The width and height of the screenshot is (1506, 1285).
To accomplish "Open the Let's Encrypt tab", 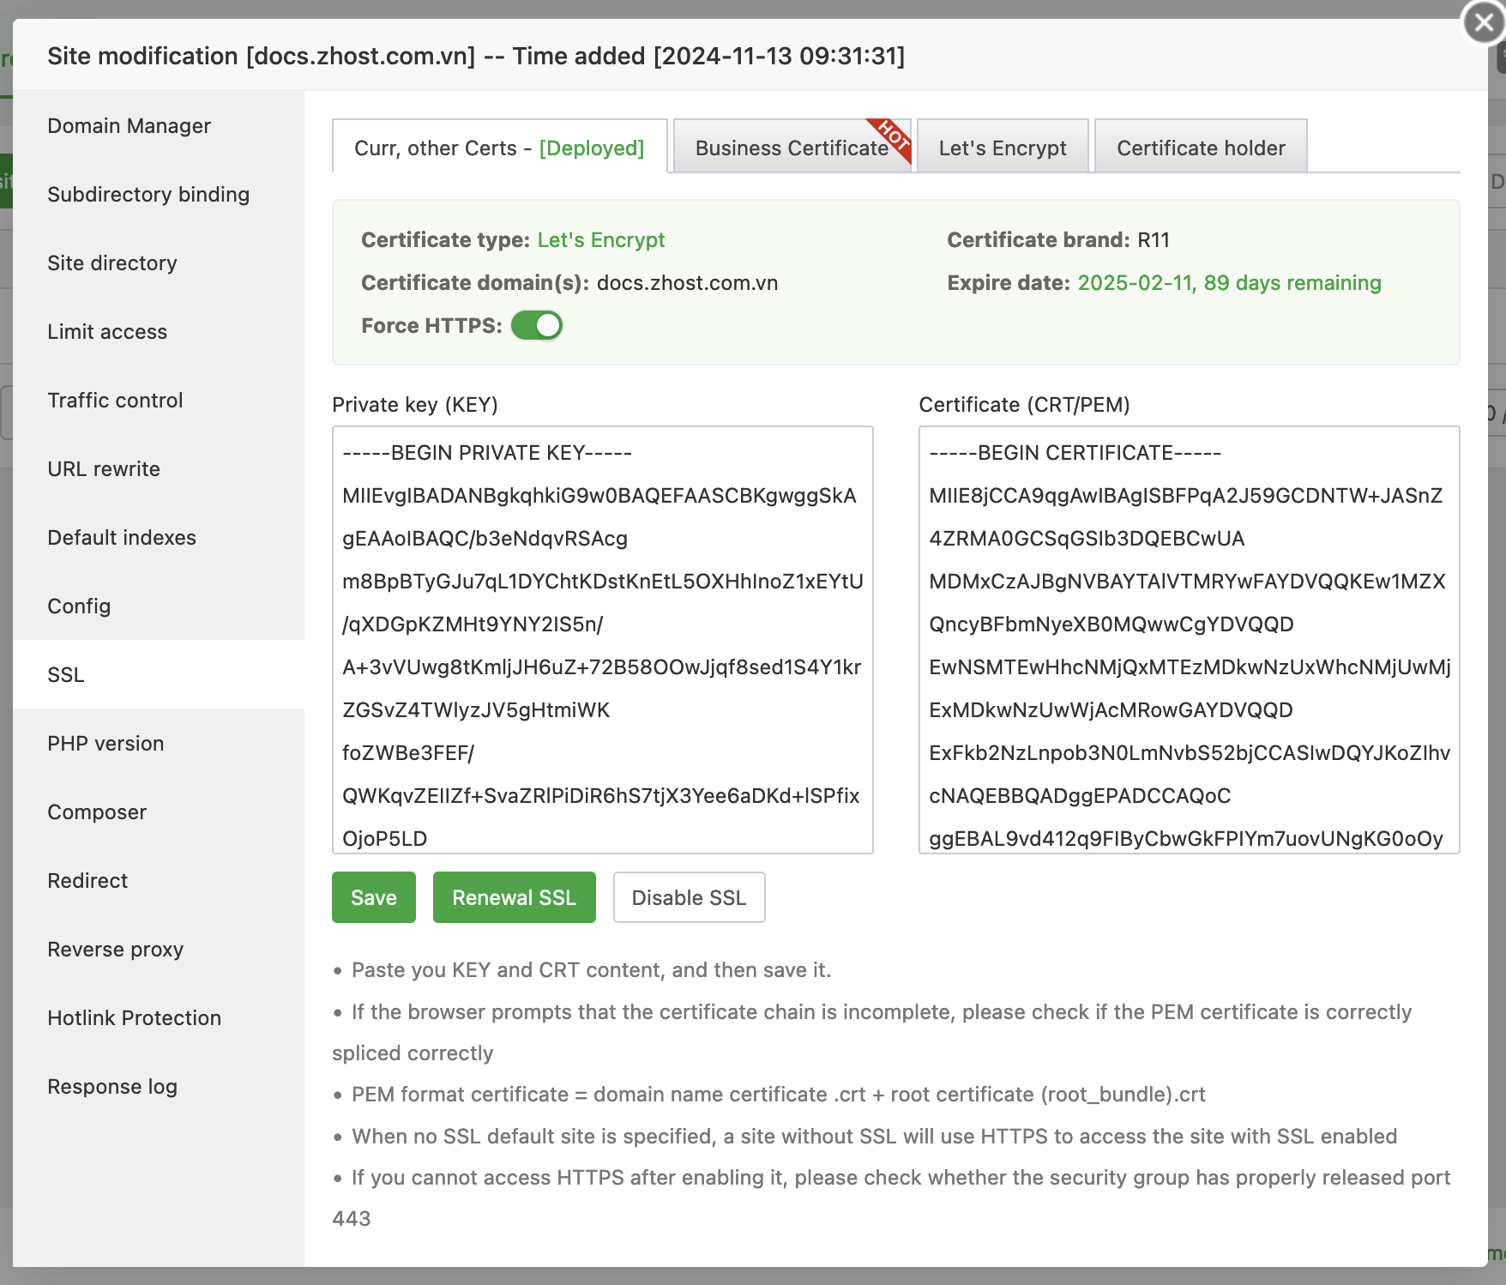I will click(x=1002, y=147).
